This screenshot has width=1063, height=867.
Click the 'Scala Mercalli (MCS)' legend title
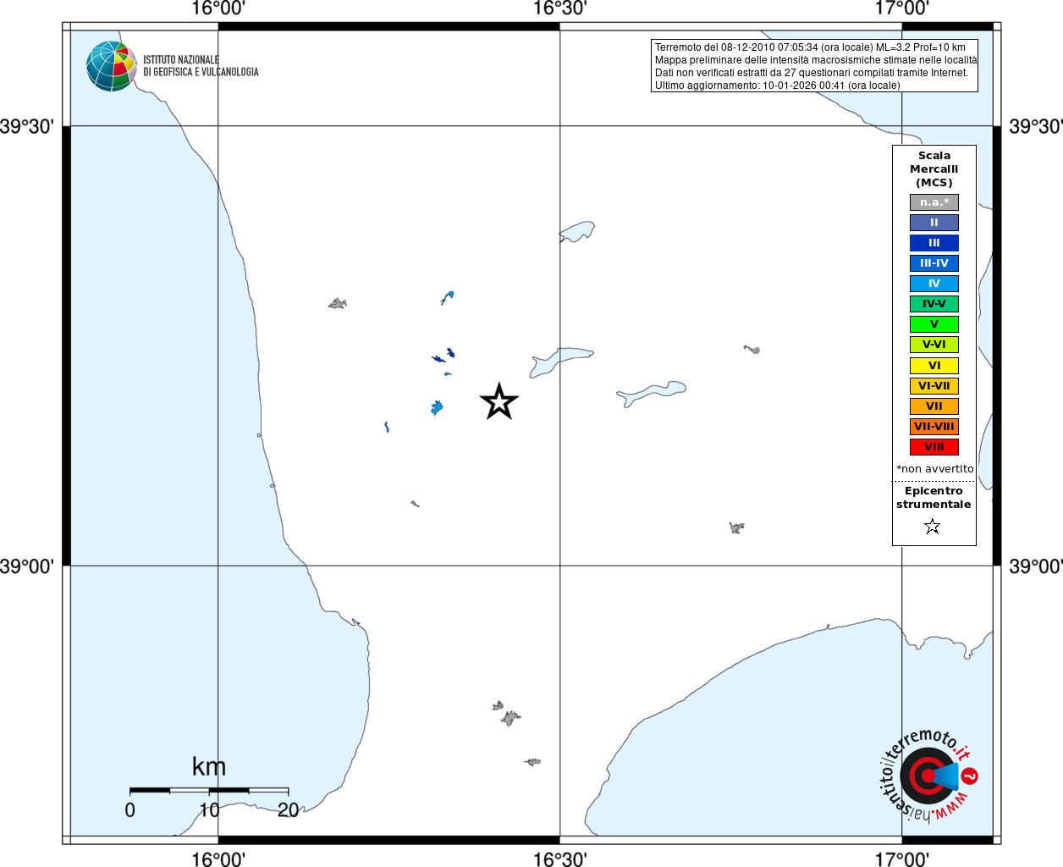934,169
